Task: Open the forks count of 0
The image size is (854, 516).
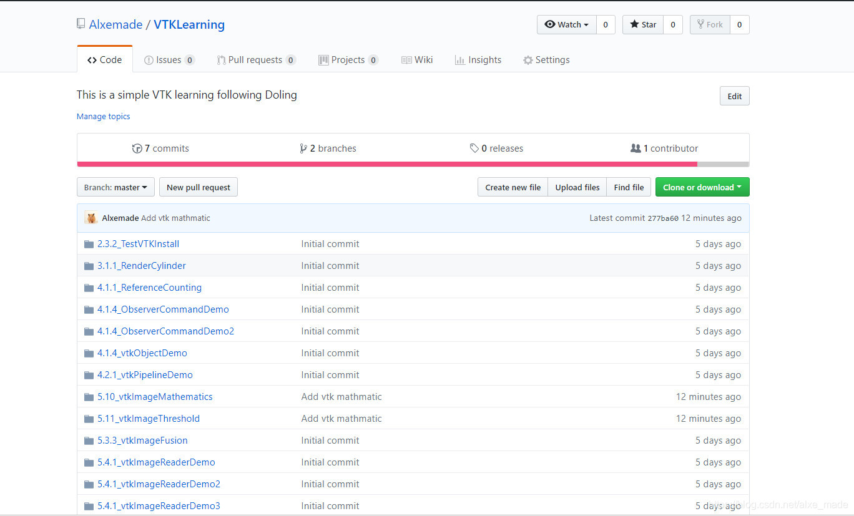Action: pos(739,24)
